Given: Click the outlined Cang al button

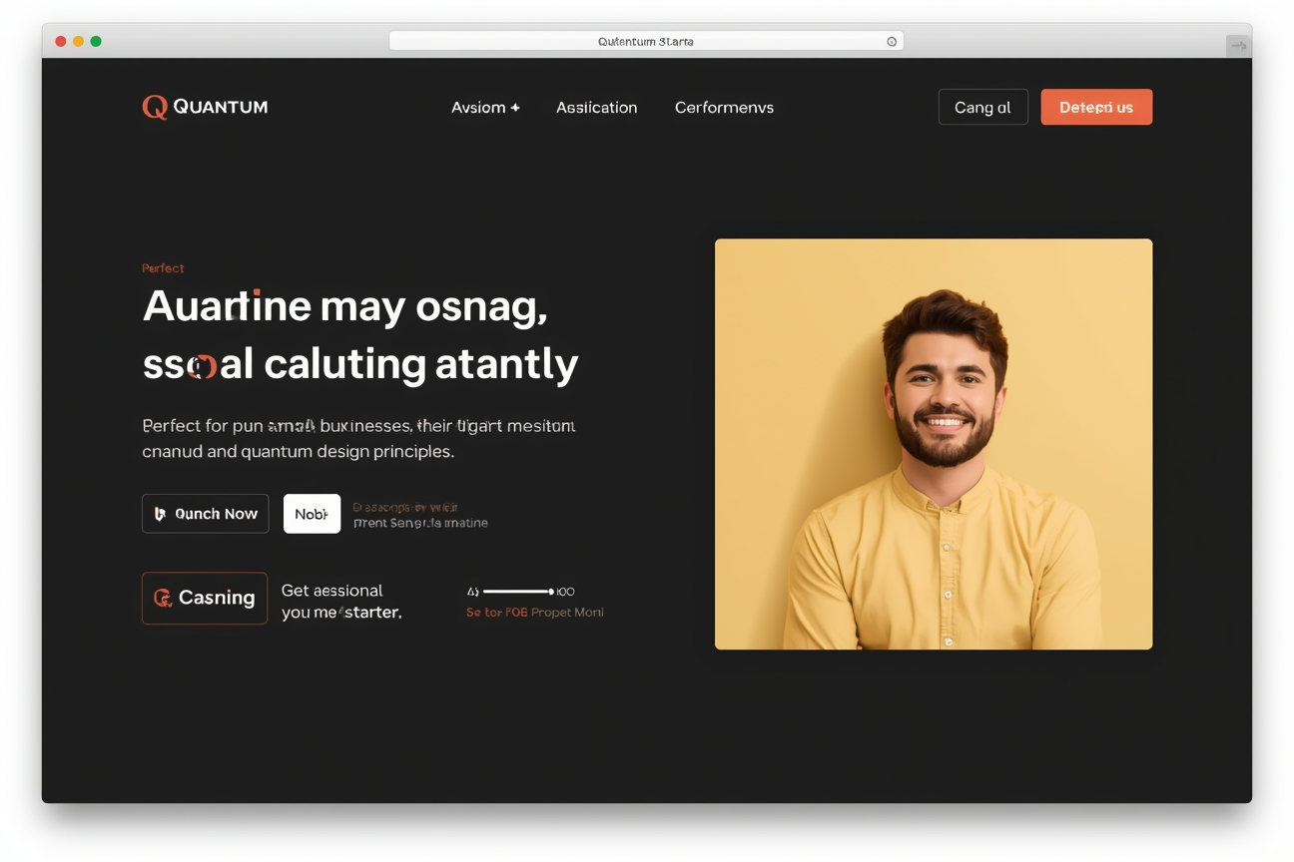Looking at the screenshot, I should 982,108.
